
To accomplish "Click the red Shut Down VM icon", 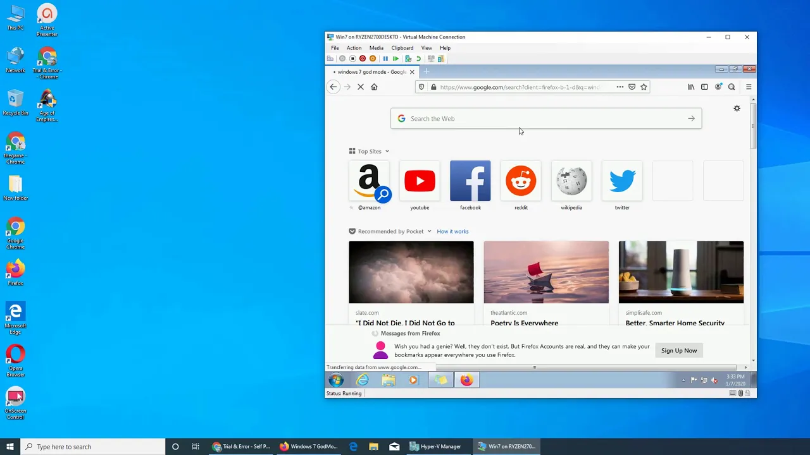I will click(x=363, y=59).
